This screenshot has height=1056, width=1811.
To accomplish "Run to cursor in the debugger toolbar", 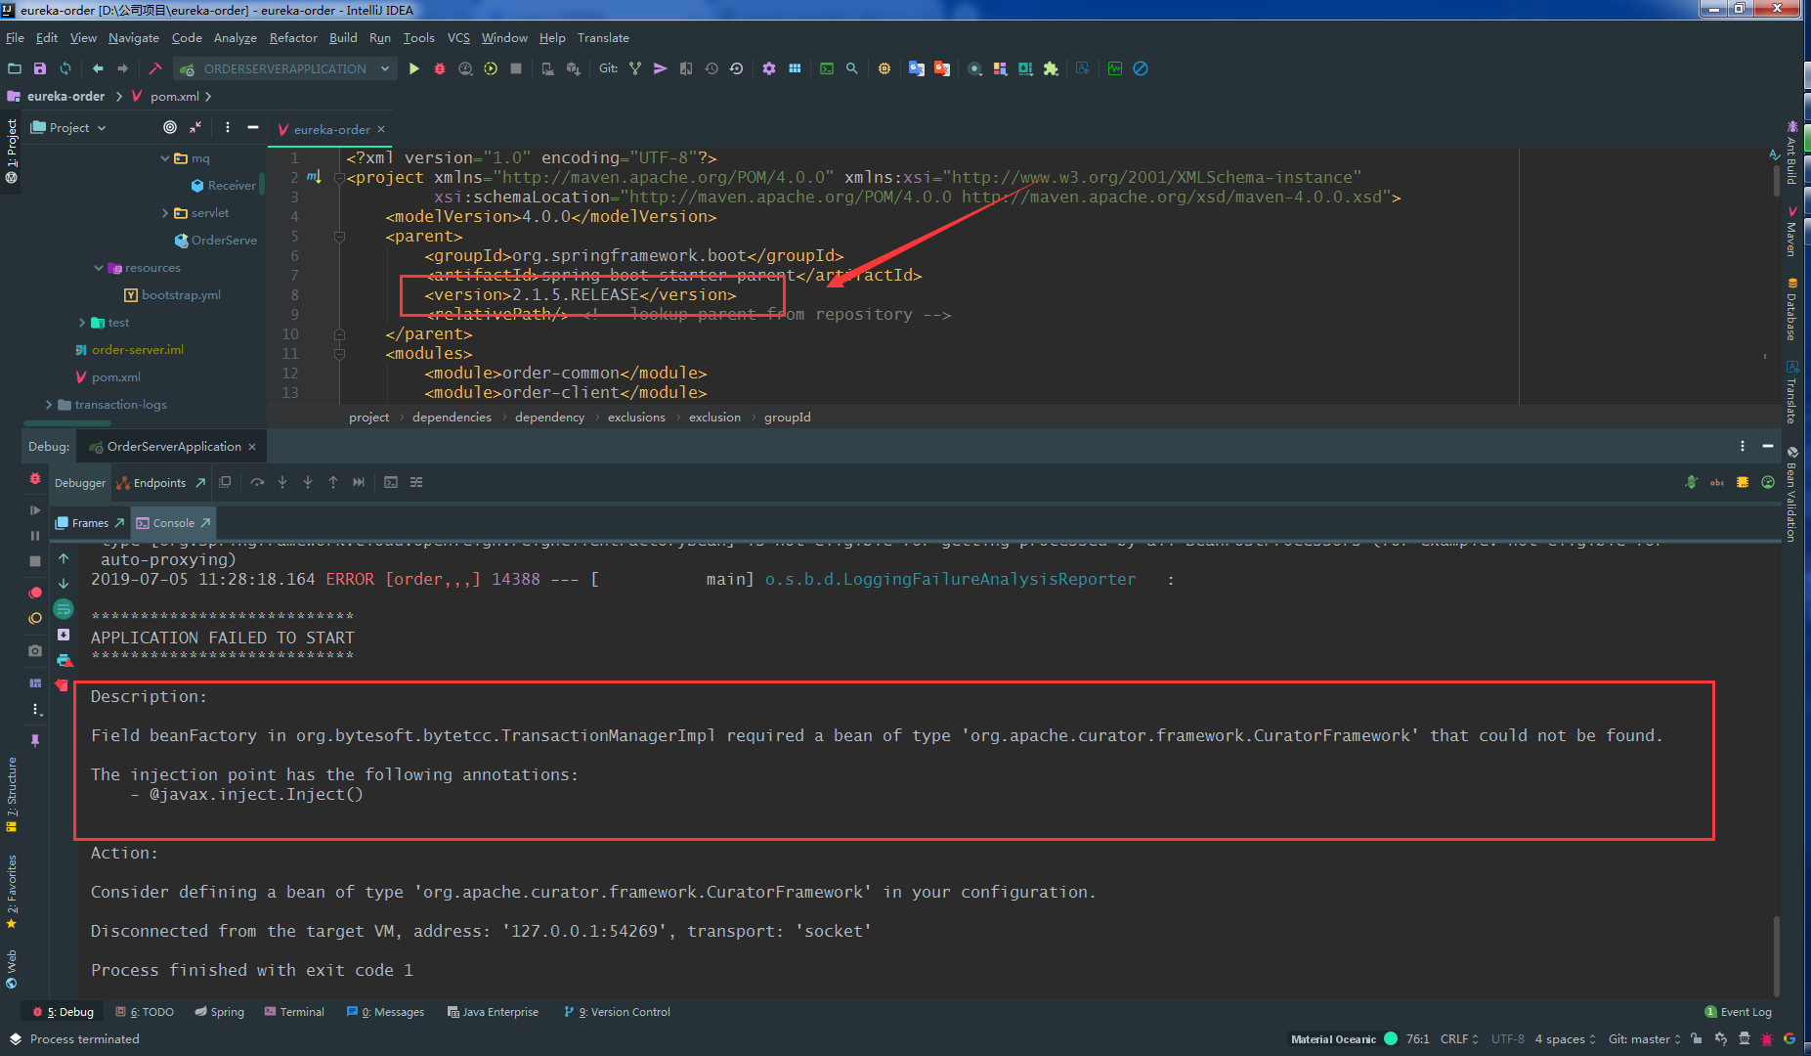I will pyautogui.click(x=359, y=482).
